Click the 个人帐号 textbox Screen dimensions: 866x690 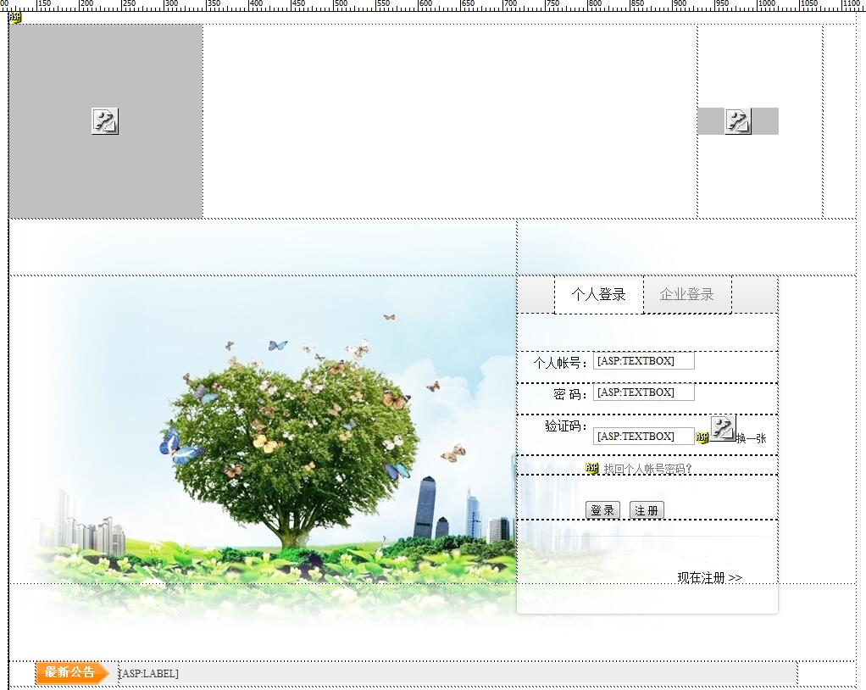click(644, 361)
